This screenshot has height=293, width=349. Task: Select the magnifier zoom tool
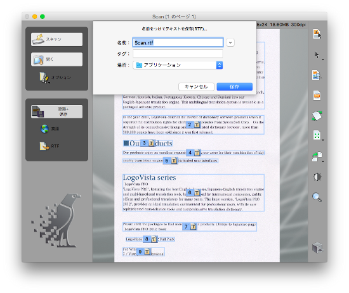(x=317, y=197)
